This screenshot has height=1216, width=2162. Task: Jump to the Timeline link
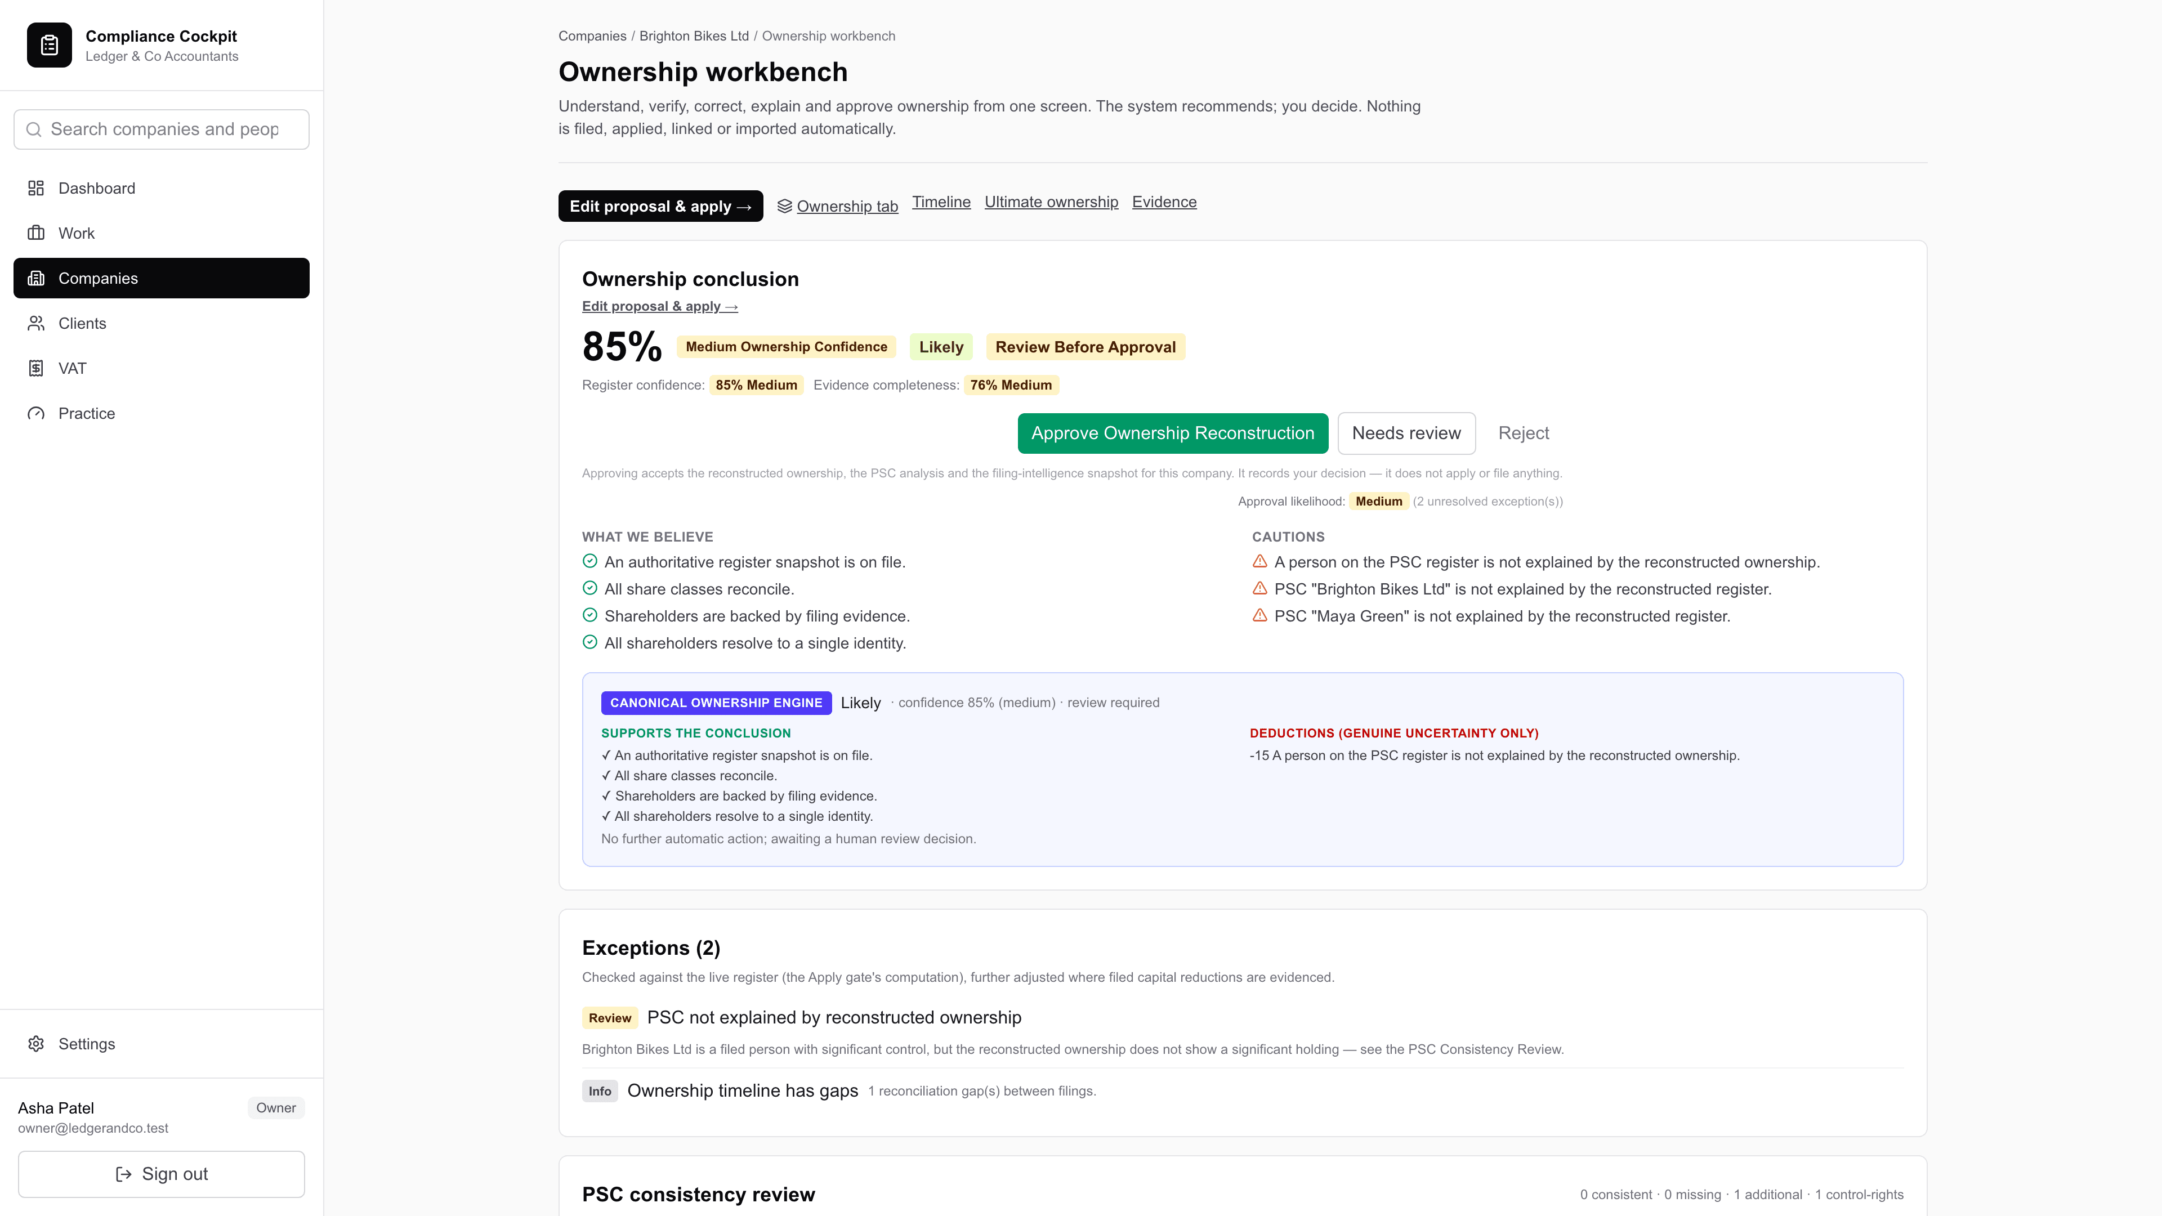941,202
